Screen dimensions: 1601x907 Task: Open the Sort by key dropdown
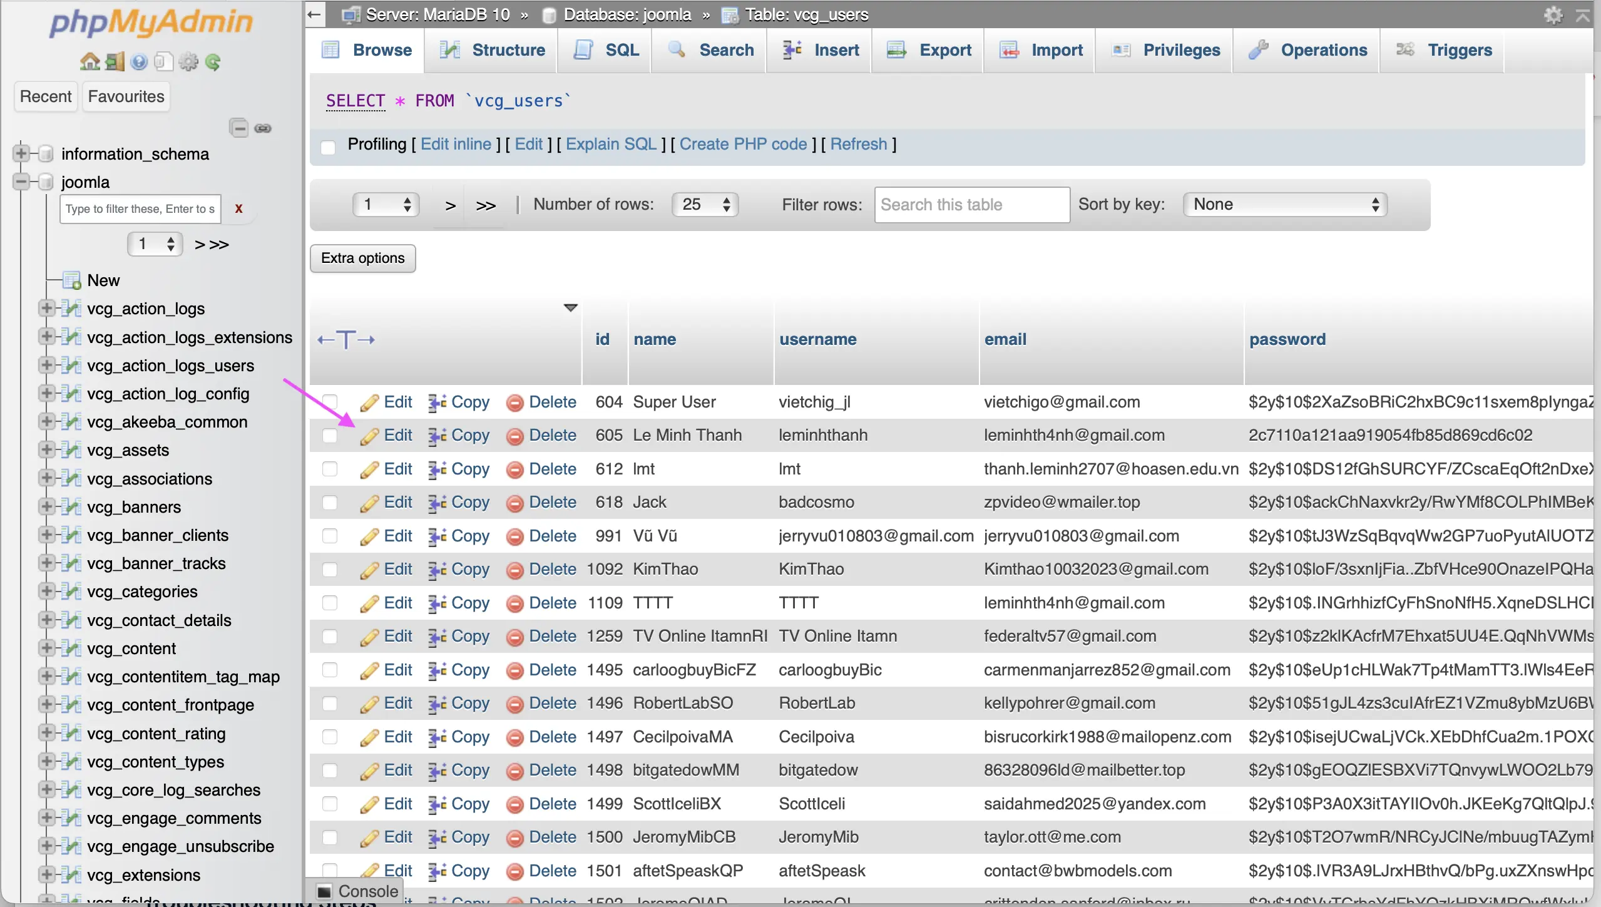click(x=1285, y=205)
